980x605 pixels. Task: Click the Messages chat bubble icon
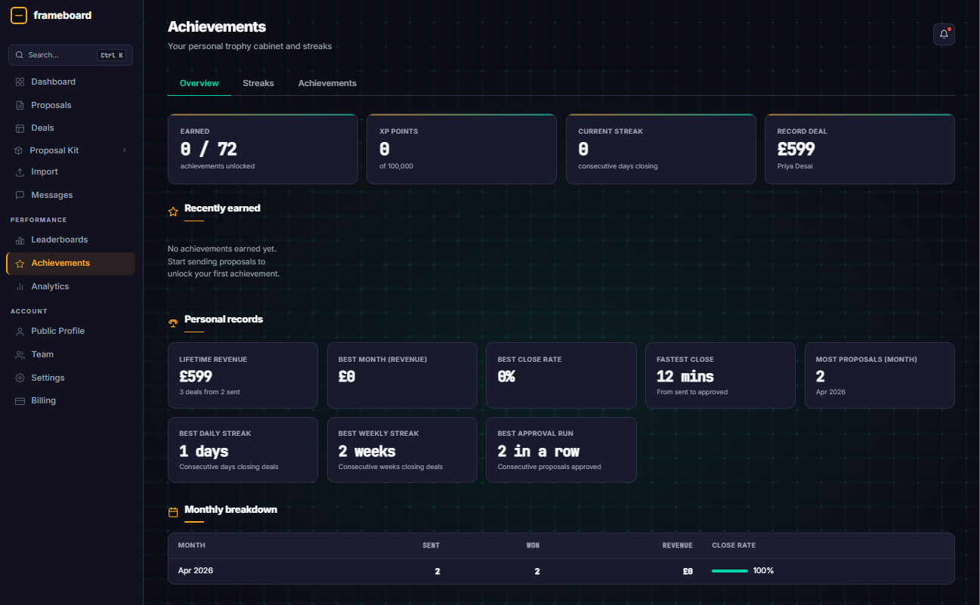click(x=20, y=195)
